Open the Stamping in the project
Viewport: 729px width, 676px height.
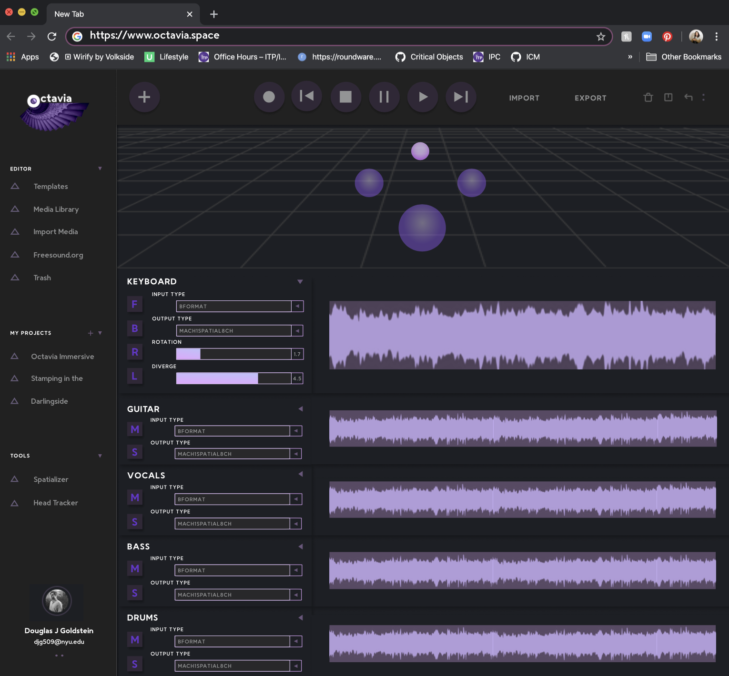[x=57, y=378]
